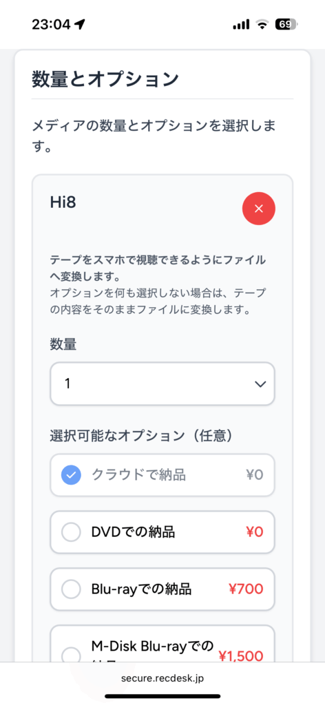
Task: Tap the Wi-Fi status icon
Action: 262,25
